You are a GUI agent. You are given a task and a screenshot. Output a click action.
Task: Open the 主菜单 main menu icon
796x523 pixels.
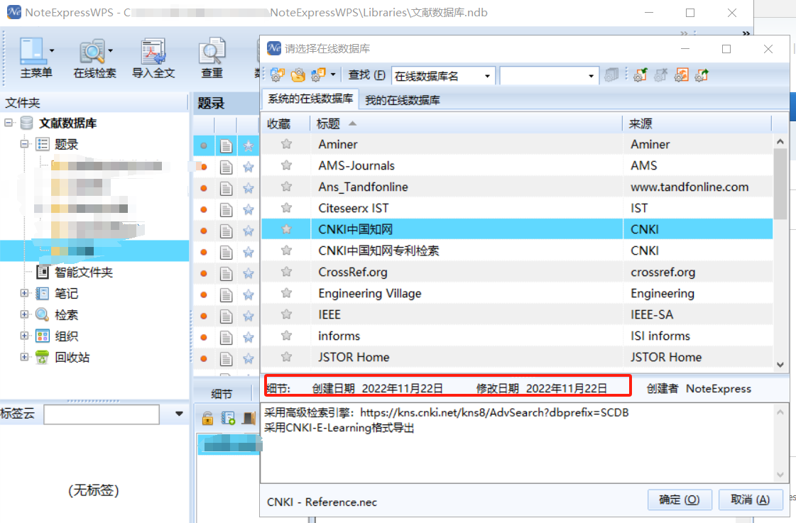[33, 51]
